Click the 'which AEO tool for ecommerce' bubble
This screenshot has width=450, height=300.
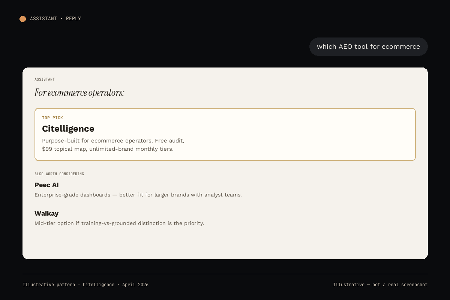pos(368,46)
